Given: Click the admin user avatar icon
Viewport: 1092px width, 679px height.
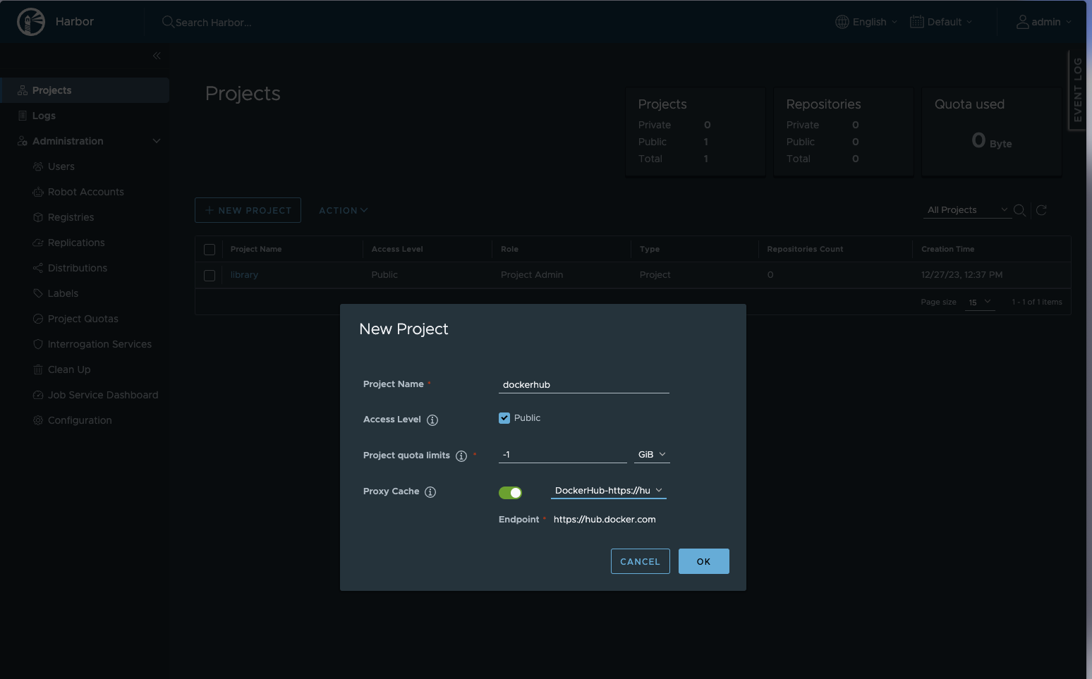Looking at the screenshot, I should click(1022, 22).
